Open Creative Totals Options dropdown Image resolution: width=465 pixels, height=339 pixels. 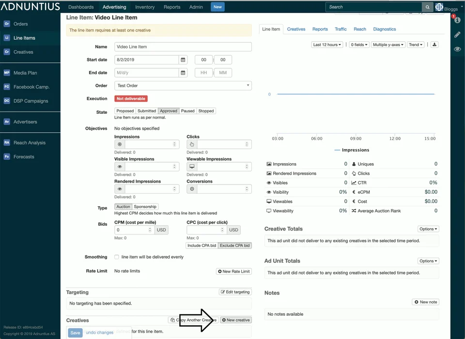(x=428, y=229)
